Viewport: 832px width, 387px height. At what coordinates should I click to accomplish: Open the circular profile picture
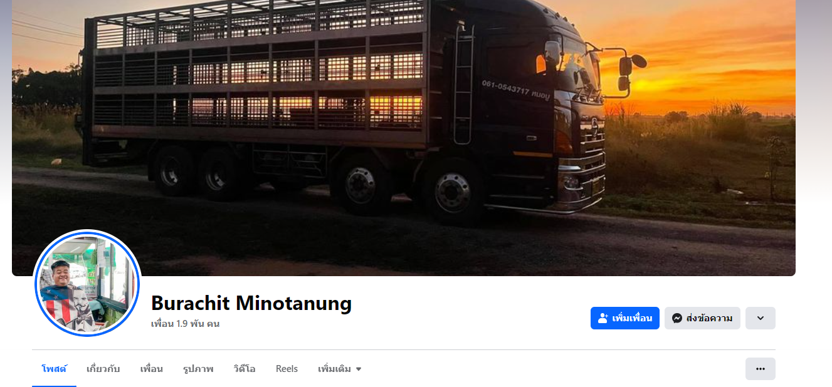click(x=87, y=283)
